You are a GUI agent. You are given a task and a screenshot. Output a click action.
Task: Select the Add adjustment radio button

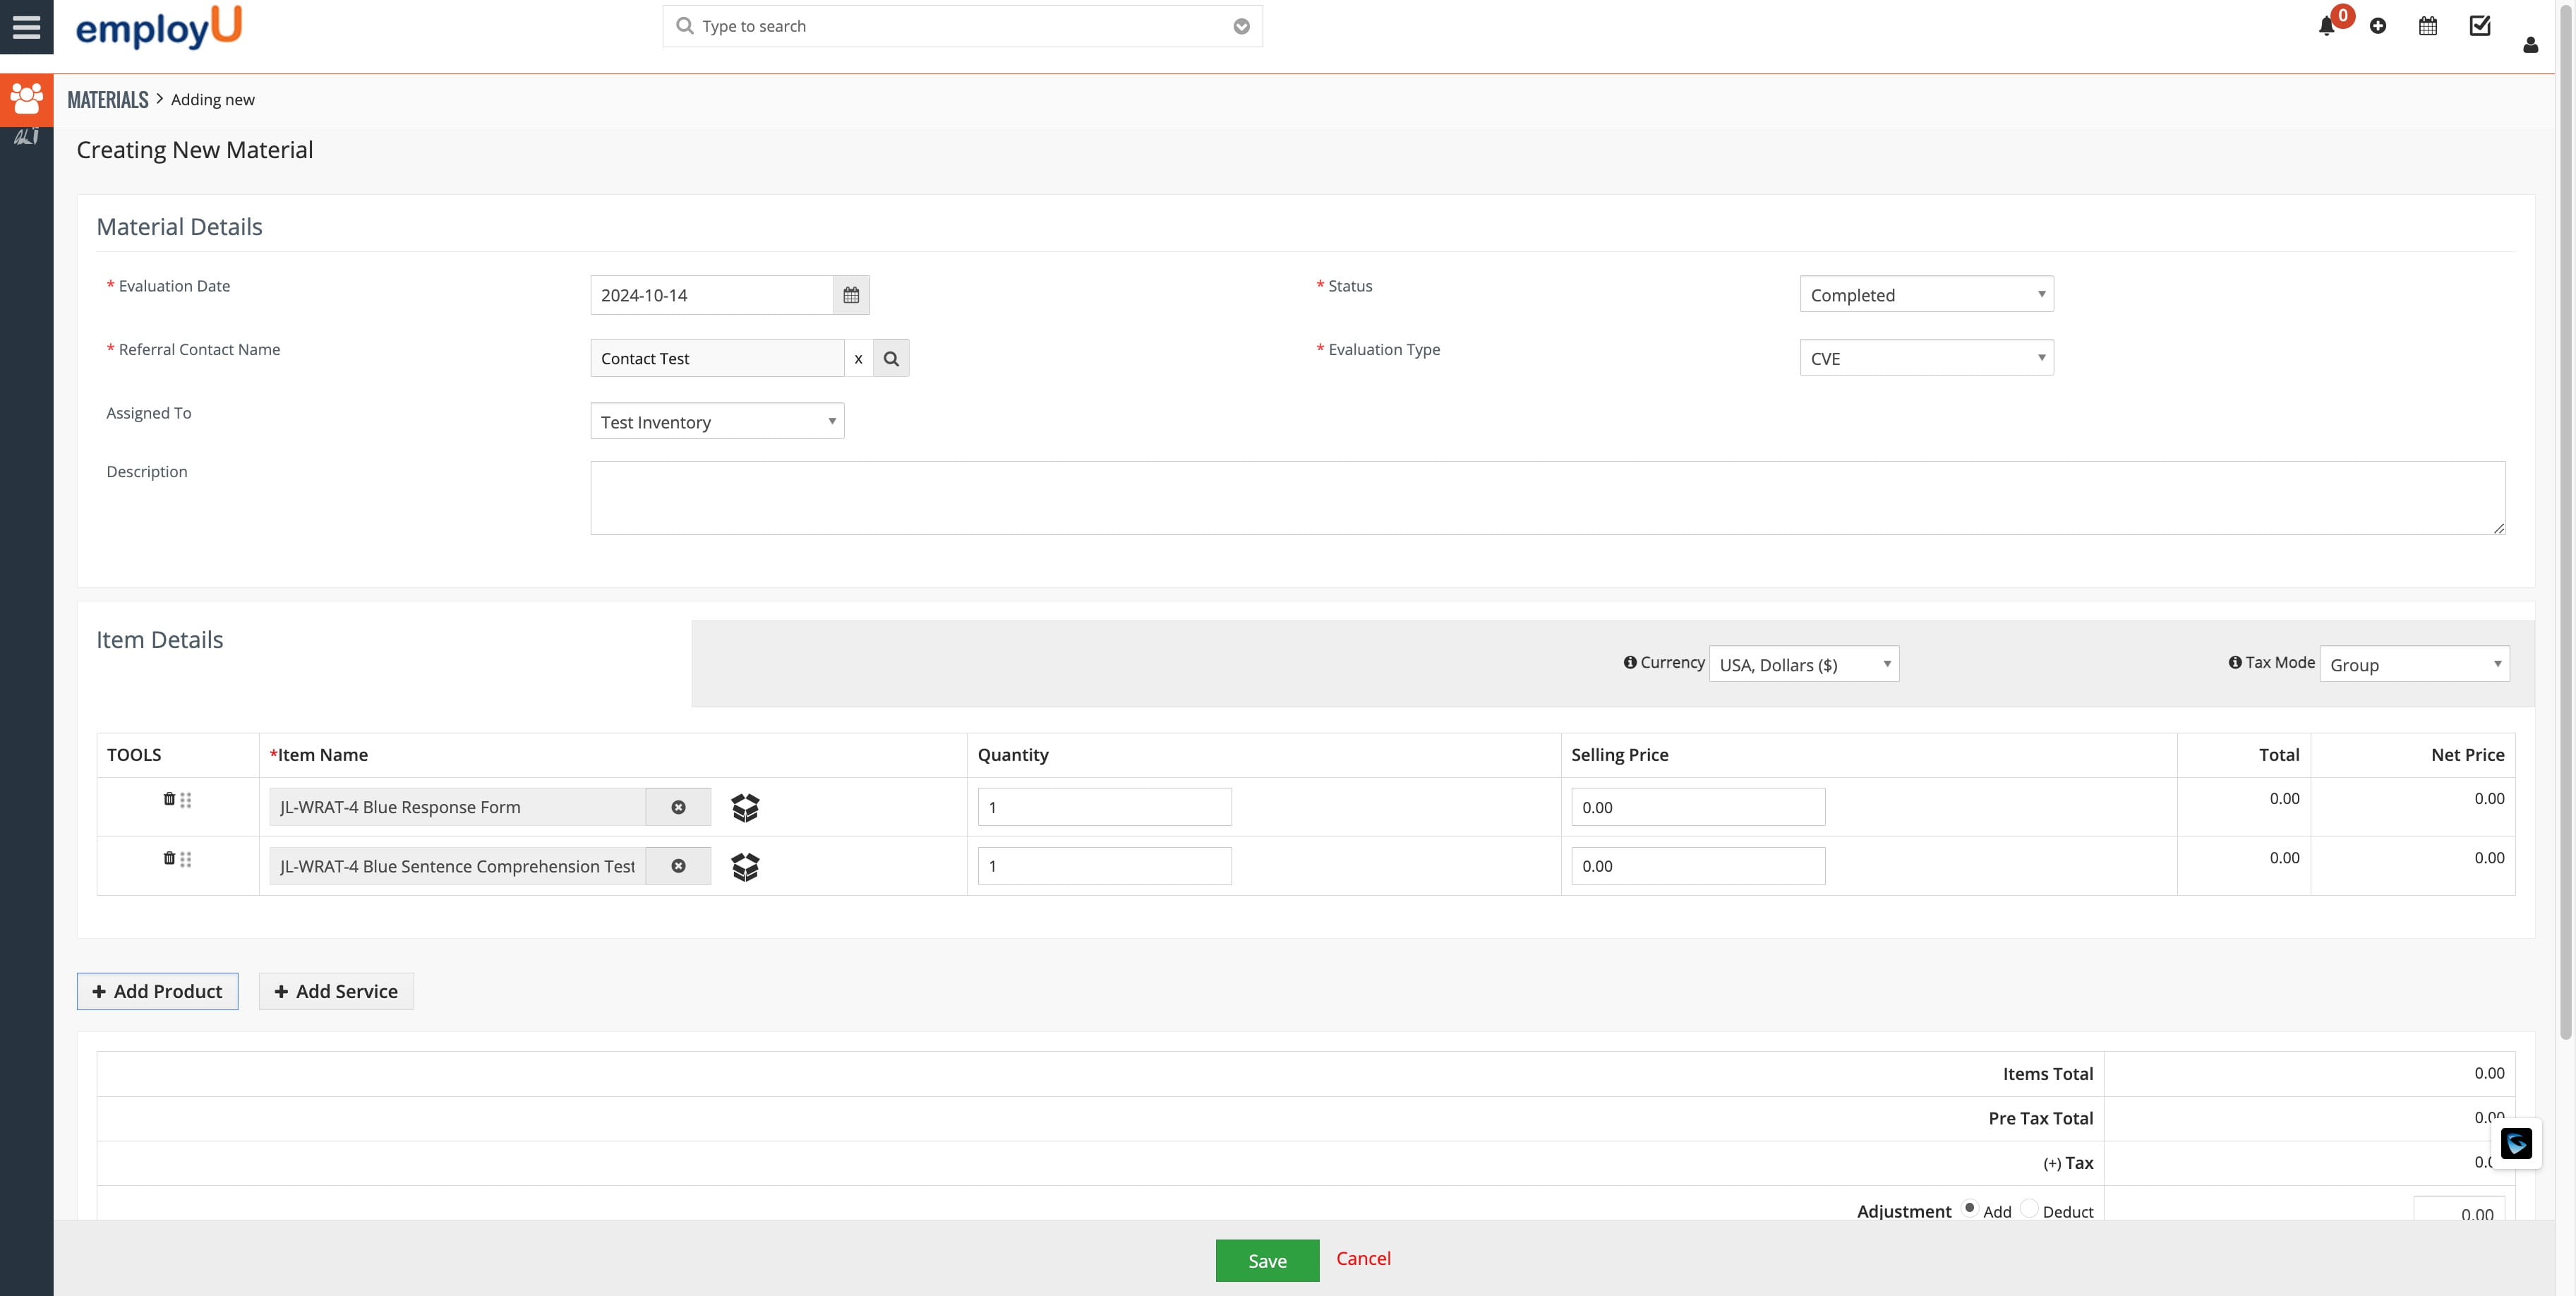[x=1969, y=1208]
